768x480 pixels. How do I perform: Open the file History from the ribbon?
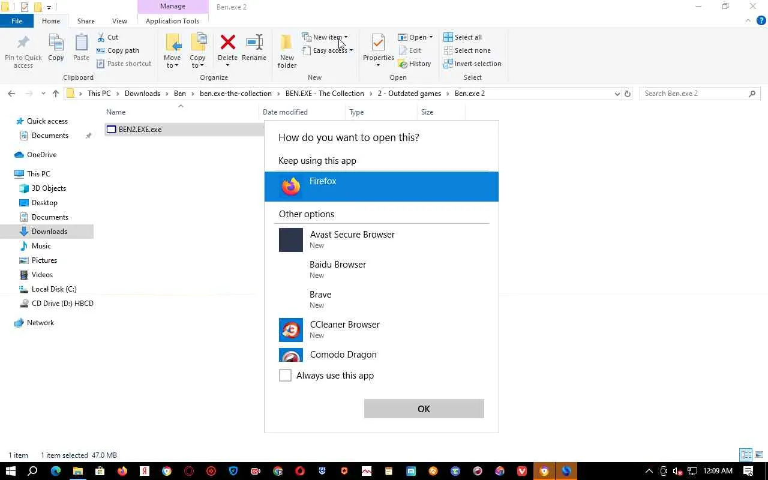pos(415,64)
